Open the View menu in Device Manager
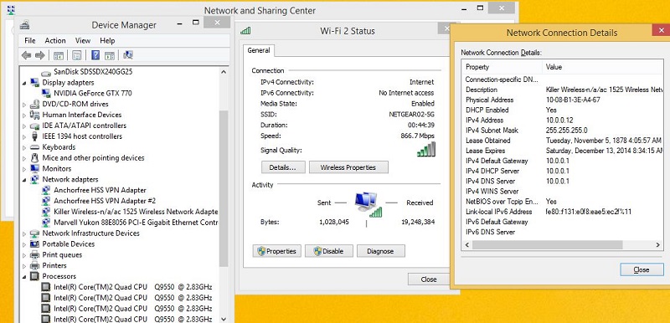Viewport: 670px width, 323px height. click(82, 40)
